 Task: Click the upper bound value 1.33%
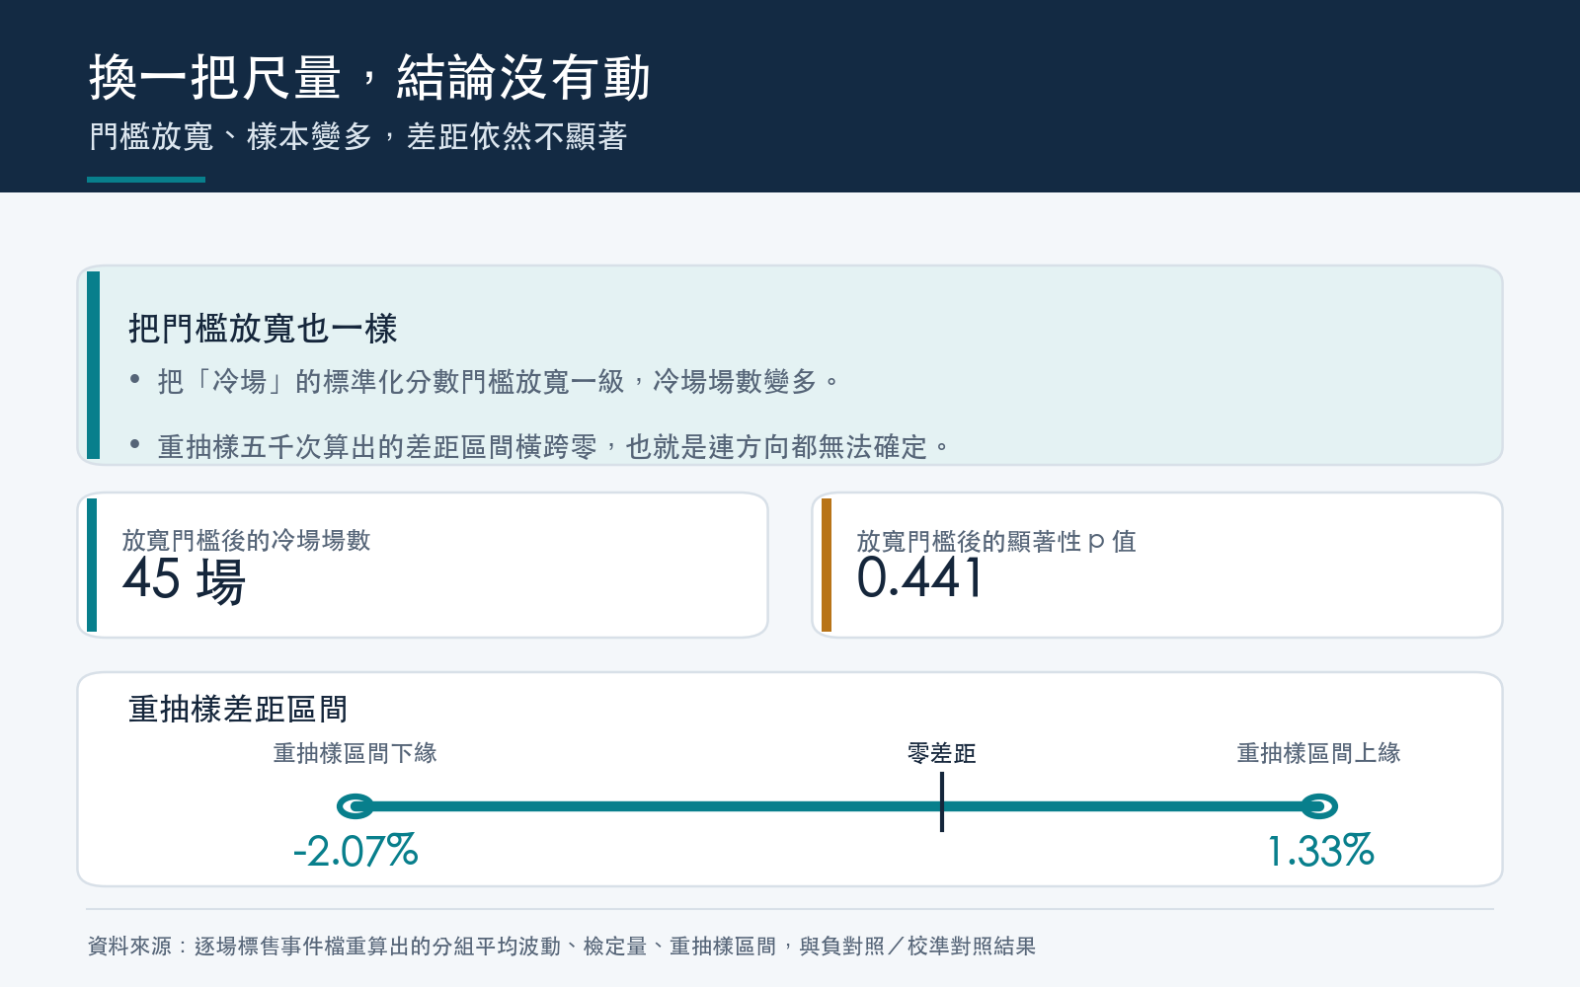pyautogui.click(x=1320, y=851)
